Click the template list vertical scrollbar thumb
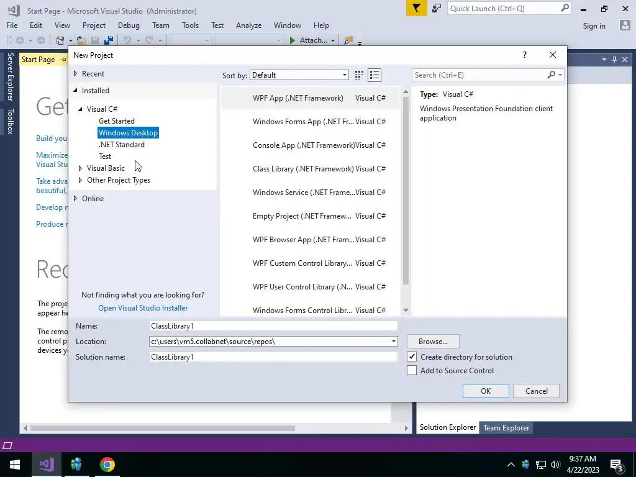Viewport: 636px width, 477px height. click(406, 191)
